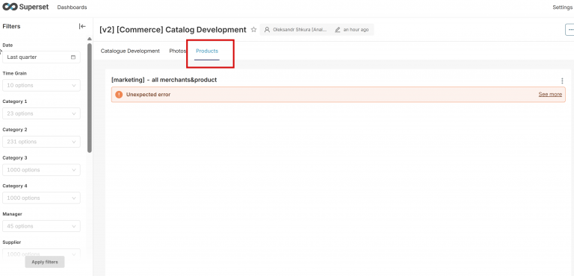Open the dashboard ellipsis actions button

(570, 30)
